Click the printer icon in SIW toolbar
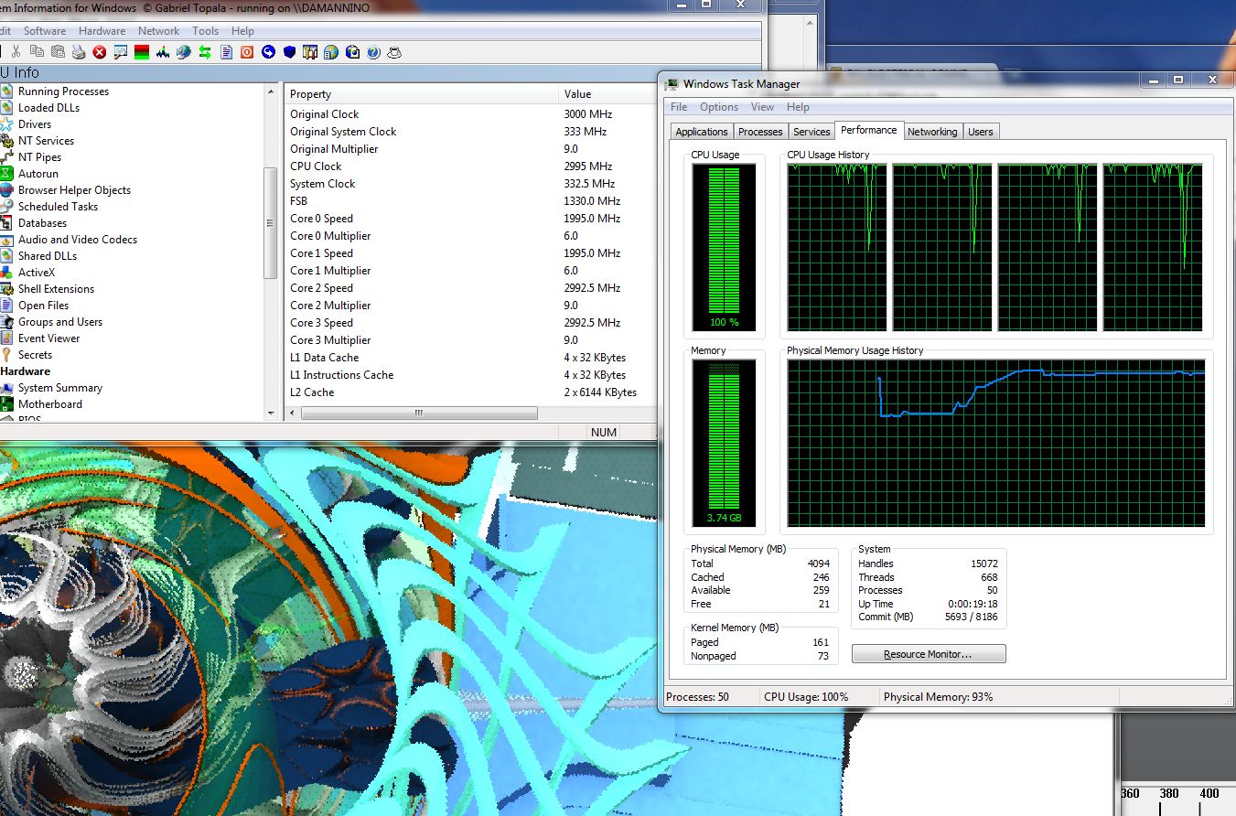Screen dimensions: 1236x816 pos(79,52)
